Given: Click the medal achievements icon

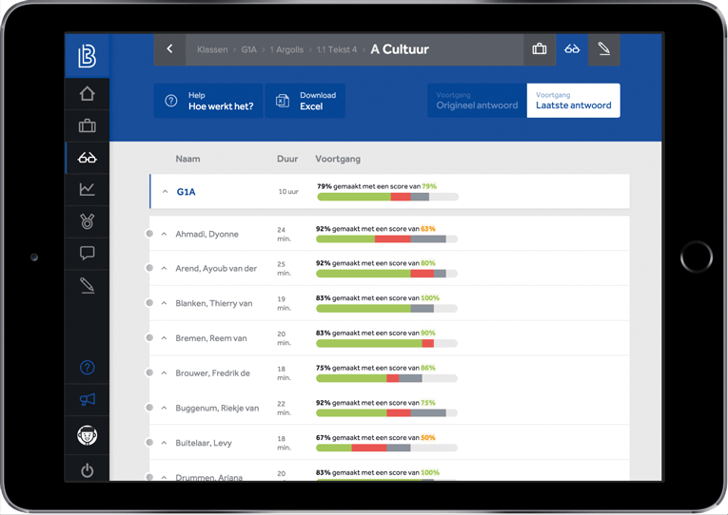Looking at the screenshot, I should coord(87,221).
